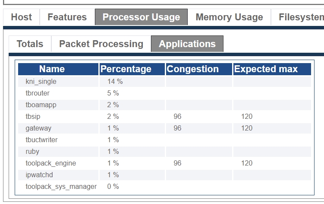Screen dimensions: 324x204
Task: Switch to the Host tab
Action: [x=22, y=17]
